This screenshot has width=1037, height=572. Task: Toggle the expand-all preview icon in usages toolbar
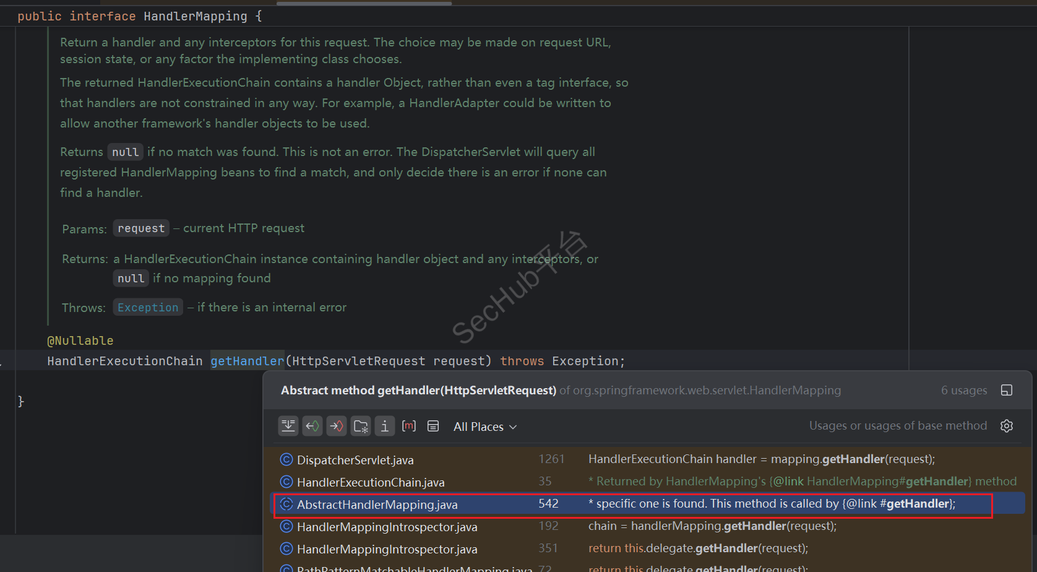[288, 426]
